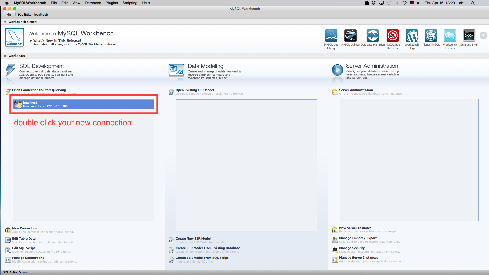
Task: Open the dropdown arrow beside Scripting Shell
Action: [483, 35]
